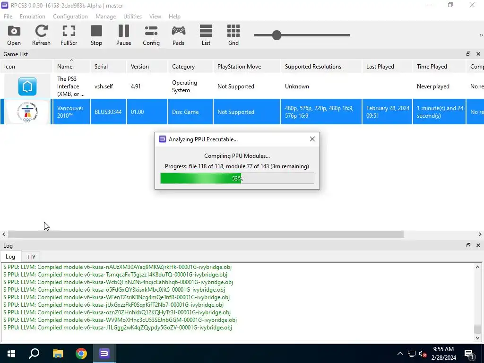Click the log line ending J1LGgg2wK4qZQypdy5GoZV
The width and height of the screenshot is (484, 363).
click(118, 328)
